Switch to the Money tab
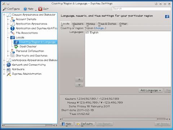The width and height of the screenshot is (173, 130). click(x=90, y=24)
